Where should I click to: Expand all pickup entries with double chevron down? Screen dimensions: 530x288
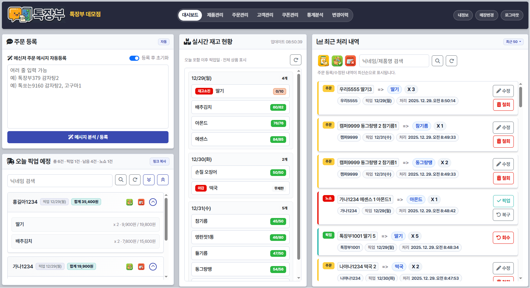(x=148, y=179)
